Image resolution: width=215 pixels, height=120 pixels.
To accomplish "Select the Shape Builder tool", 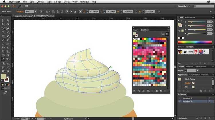I will (x=3, y=52).
